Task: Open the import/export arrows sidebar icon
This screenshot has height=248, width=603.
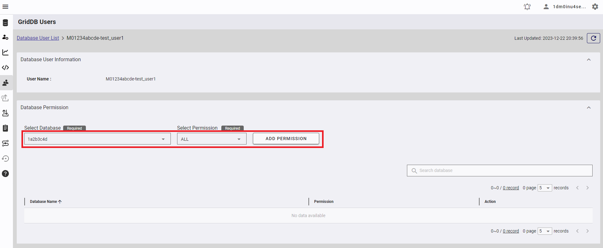Action: tap(5, 113)
